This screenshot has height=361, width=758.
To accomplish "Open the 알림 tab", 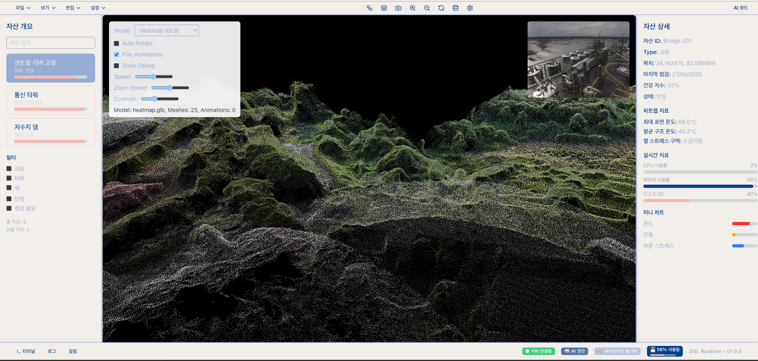I will click(x=73, y=351).
